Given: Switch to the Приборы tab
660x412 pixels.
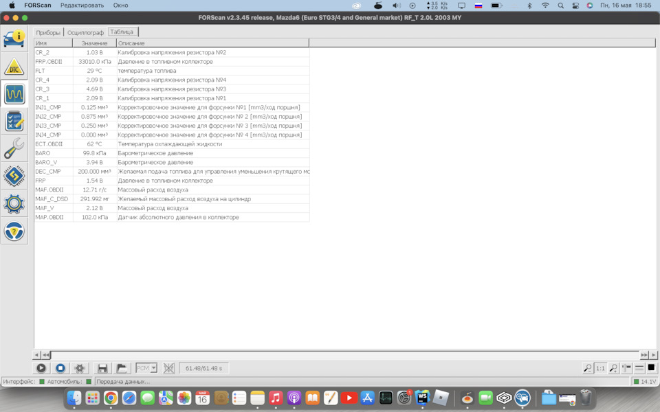Looking at the screenshot, I should click(48, 32).
